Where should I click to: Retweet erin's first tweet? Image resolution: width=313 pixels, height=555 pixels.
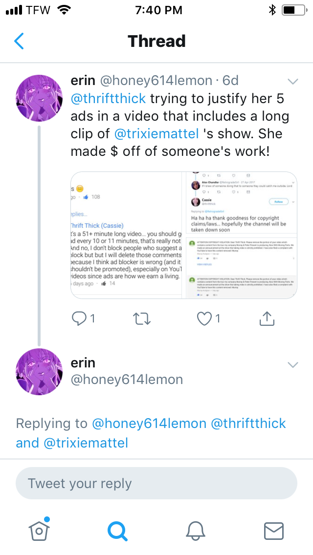point(141,319)
